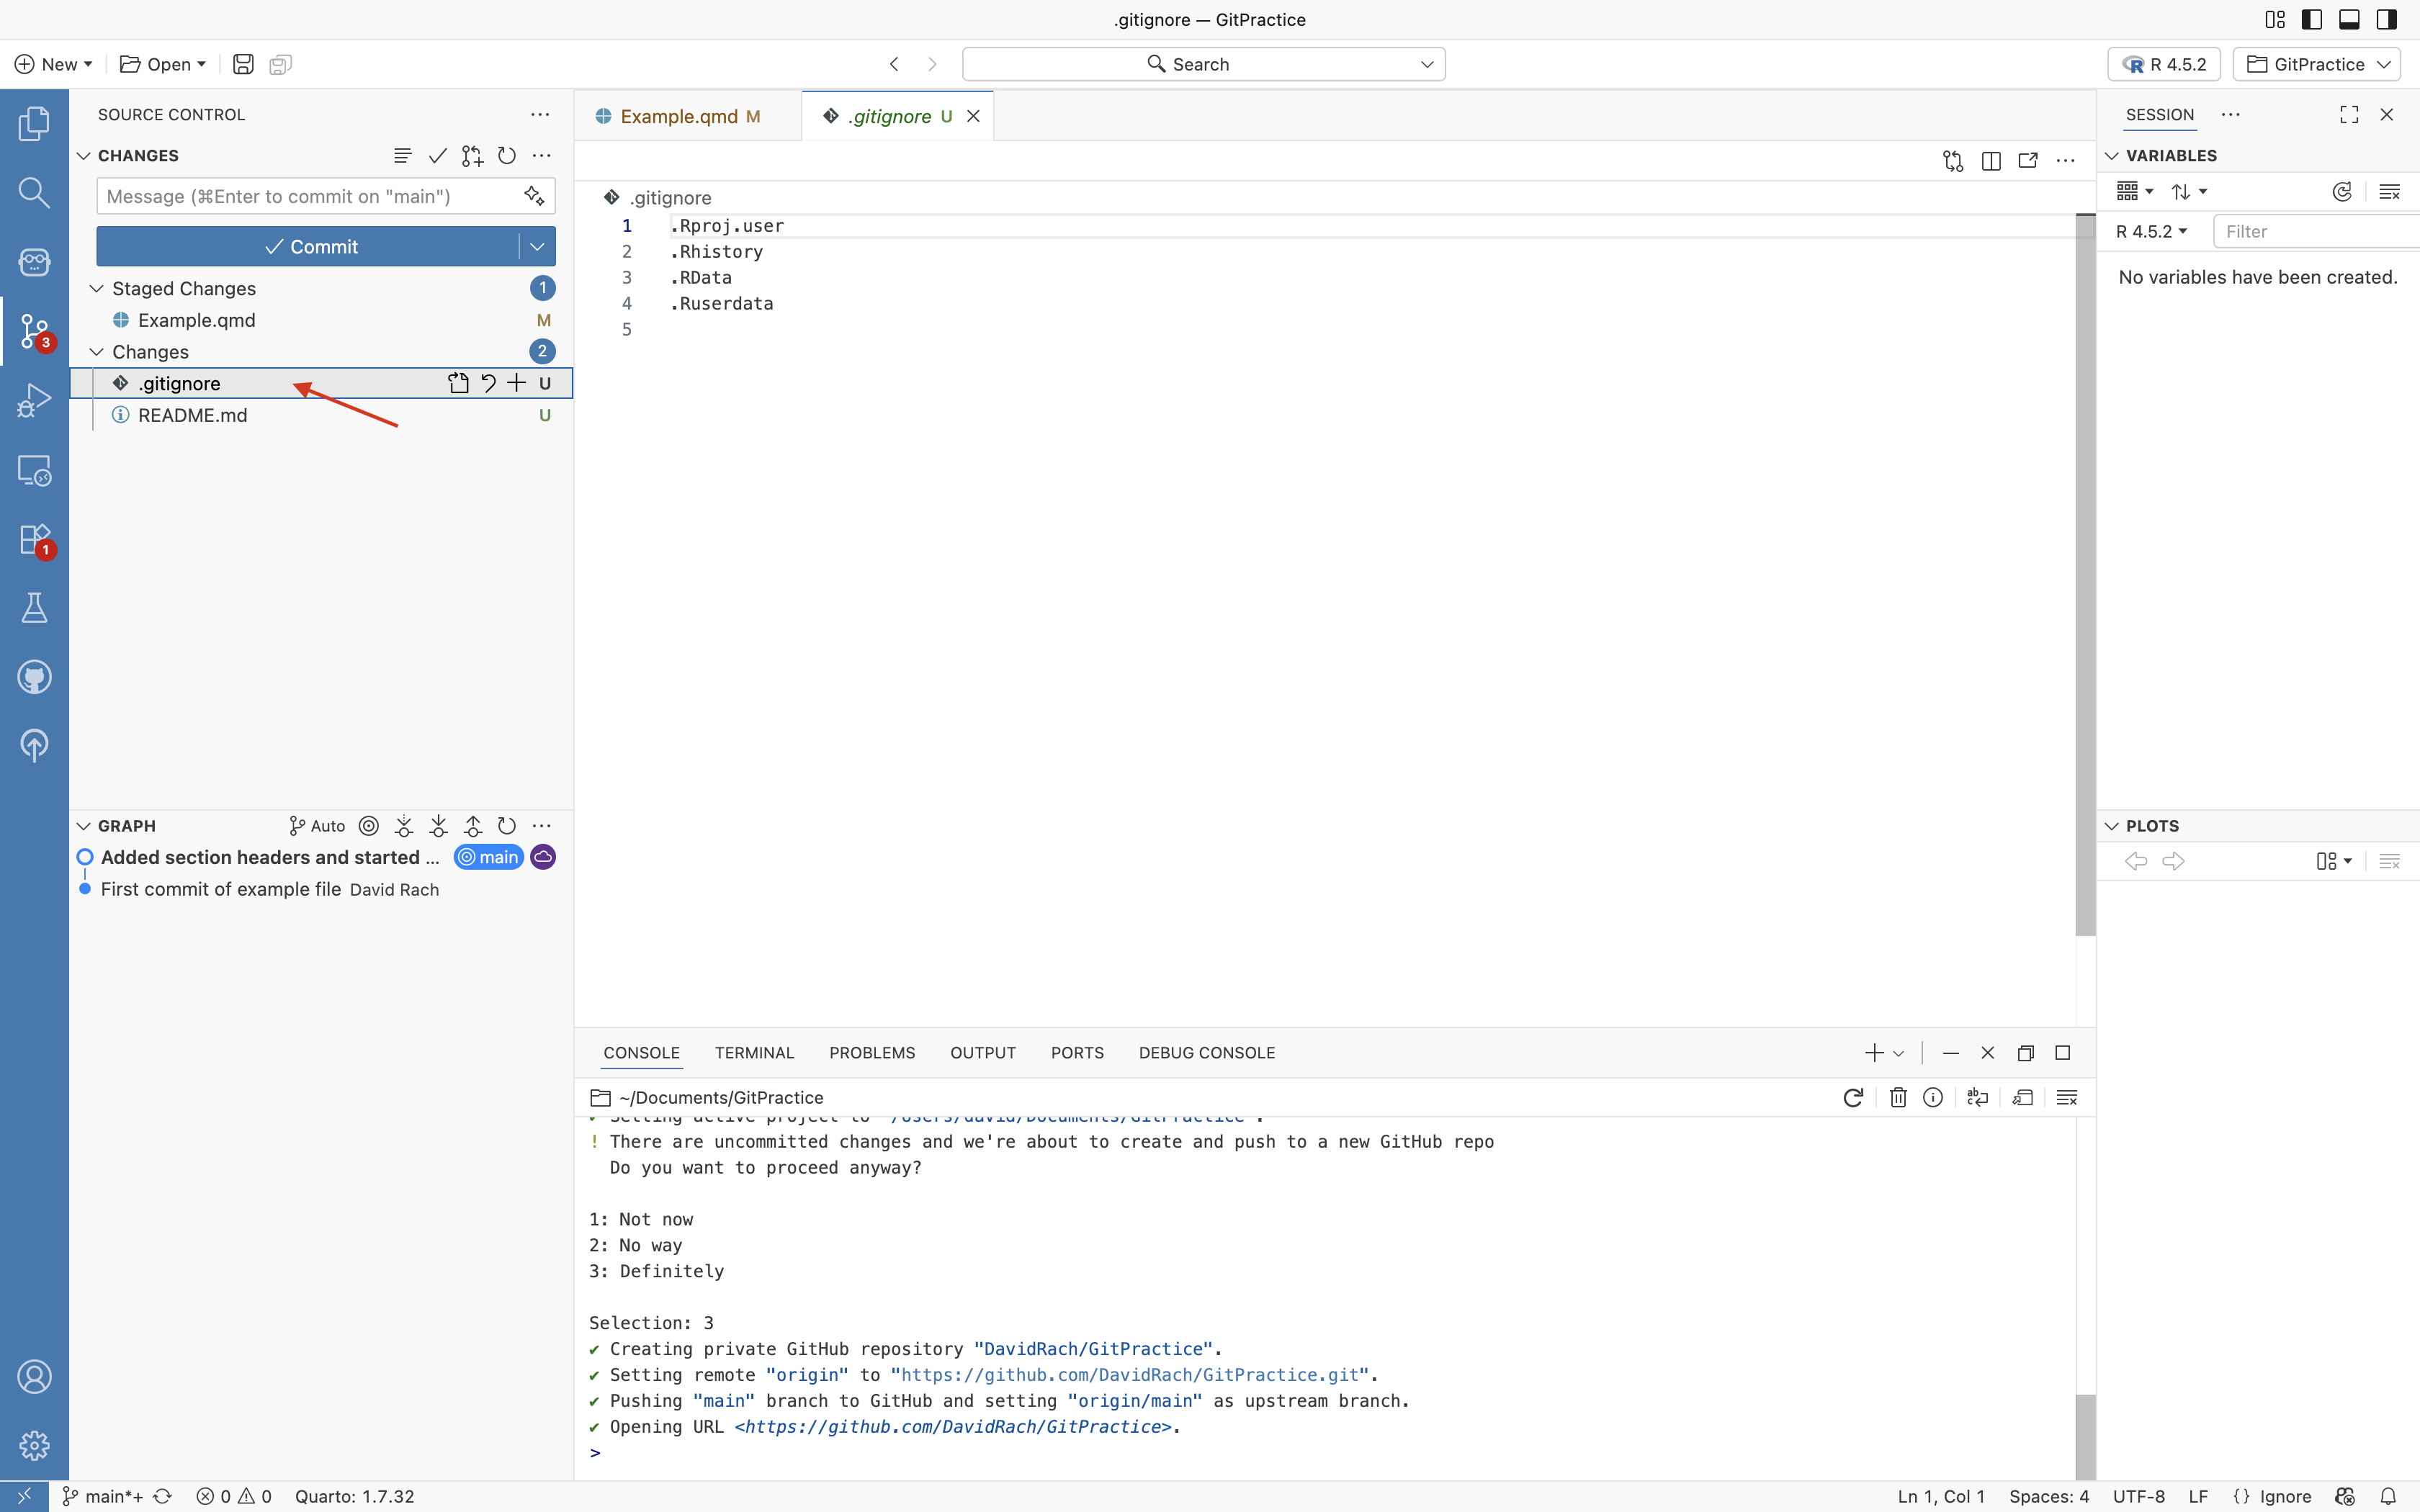2420x1512 pixels.
Task: Click the delete trash icon in the console
Action: click(x=1897, y=1098)
